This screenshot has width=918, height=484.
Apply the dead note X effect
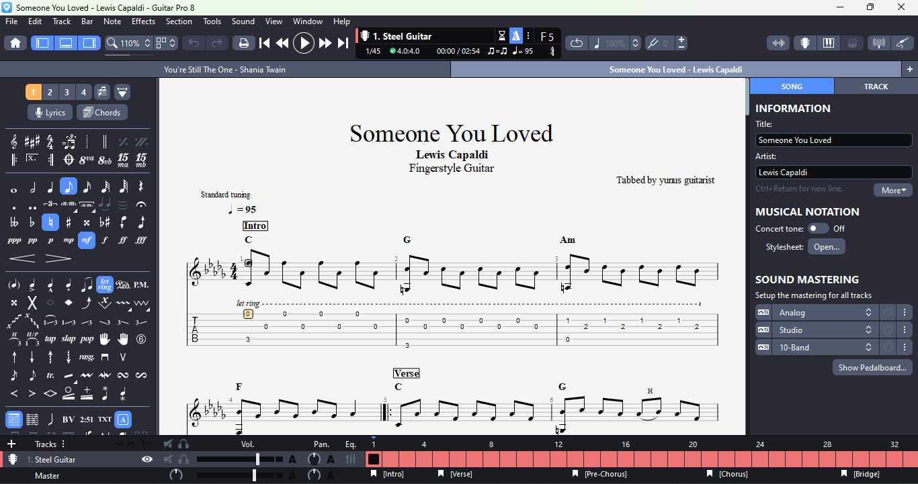click(32, 303)
